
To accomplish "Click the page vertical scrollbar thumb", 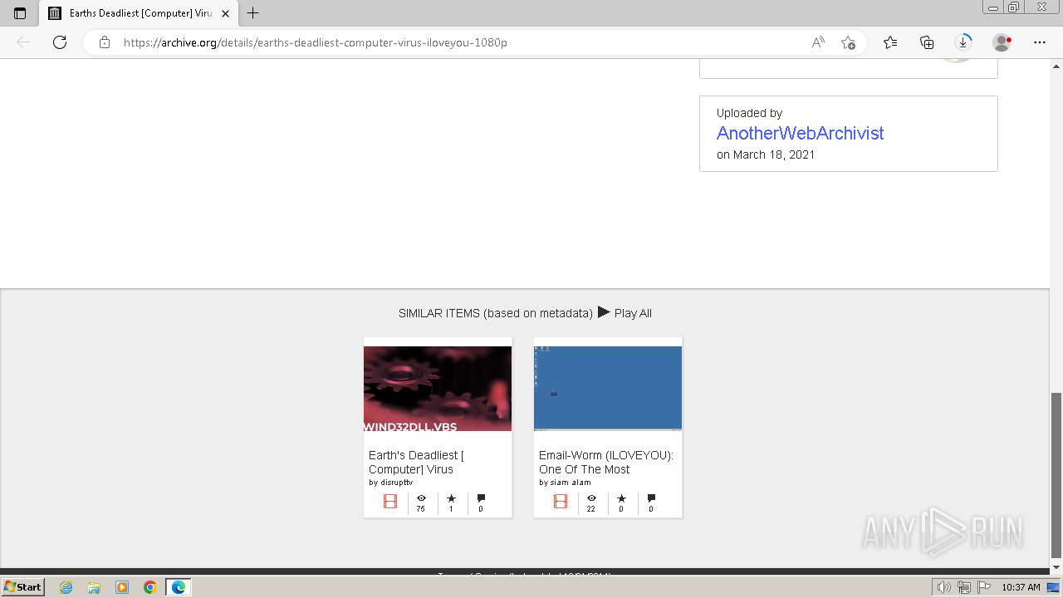I will 1056,475.
